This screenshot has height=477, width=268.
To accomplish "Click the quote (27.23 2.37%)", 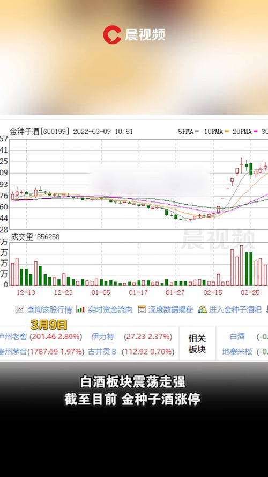I will 148,337.
